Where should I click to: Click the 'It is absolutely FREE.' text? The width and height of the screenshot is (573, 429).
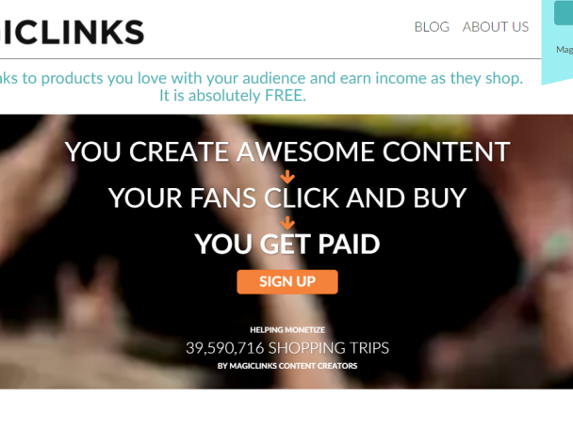click(x=233, y=96)
